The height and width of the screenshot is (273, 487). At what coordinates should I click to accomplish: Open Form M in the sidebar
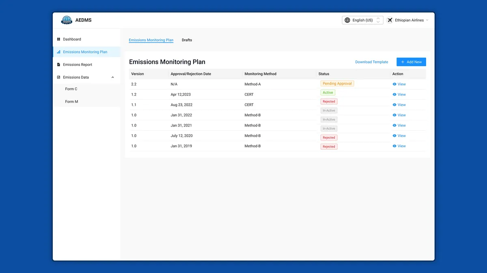71,102
